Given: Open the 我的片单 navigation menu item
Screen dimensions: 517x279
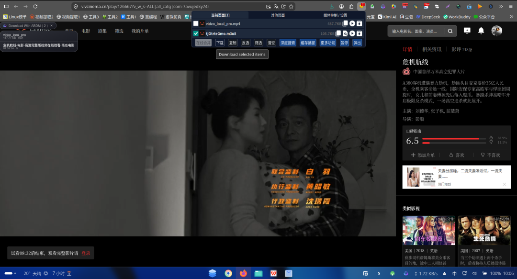Looking at the screenshot, I should click(x=140, y=31).
